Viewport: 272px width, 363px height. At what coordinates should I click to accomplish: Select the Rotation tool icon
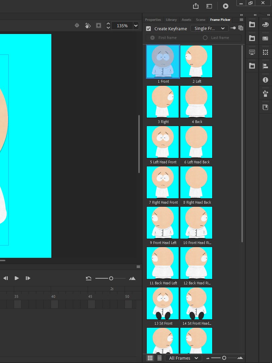[x=88, y=26]
